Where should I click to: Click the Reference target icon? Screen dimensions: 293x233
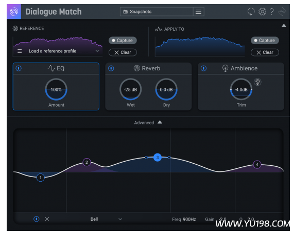[15, 29]
